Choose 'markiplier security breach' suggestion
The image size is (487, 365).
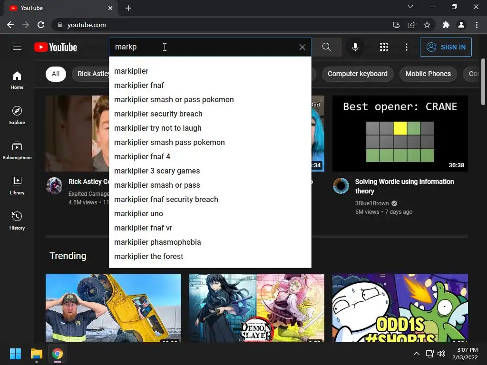tap(210, 114)
